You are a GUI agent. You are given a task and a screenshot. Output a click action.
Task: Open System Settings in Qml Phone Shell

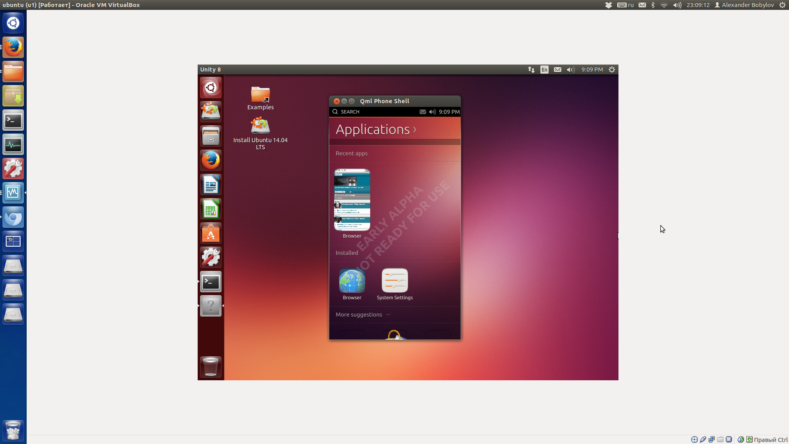coord(395,284)
